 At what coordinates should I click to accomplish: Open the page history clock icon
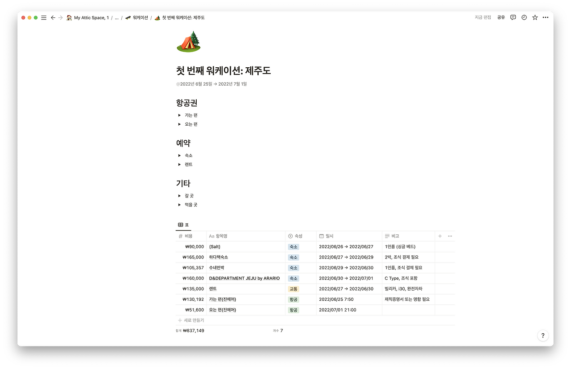point(524,17)
